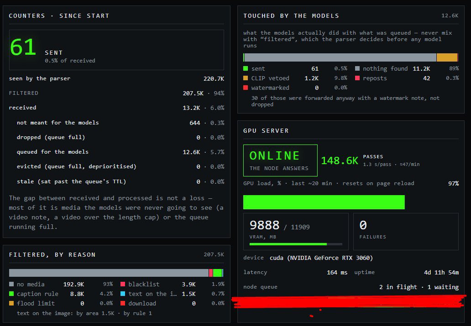
Task: Click the 42 reposts count
Action: (x=427, y=78)
